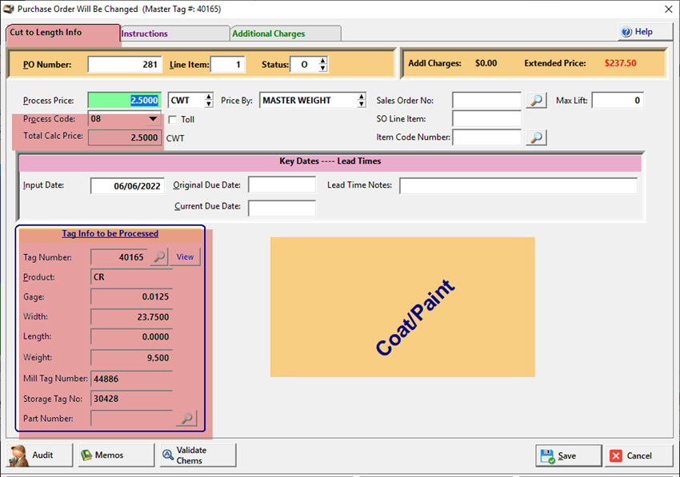Click the Sales Order No magnifier lookup icon
This screenshot has width=680, height=477.
536,101
